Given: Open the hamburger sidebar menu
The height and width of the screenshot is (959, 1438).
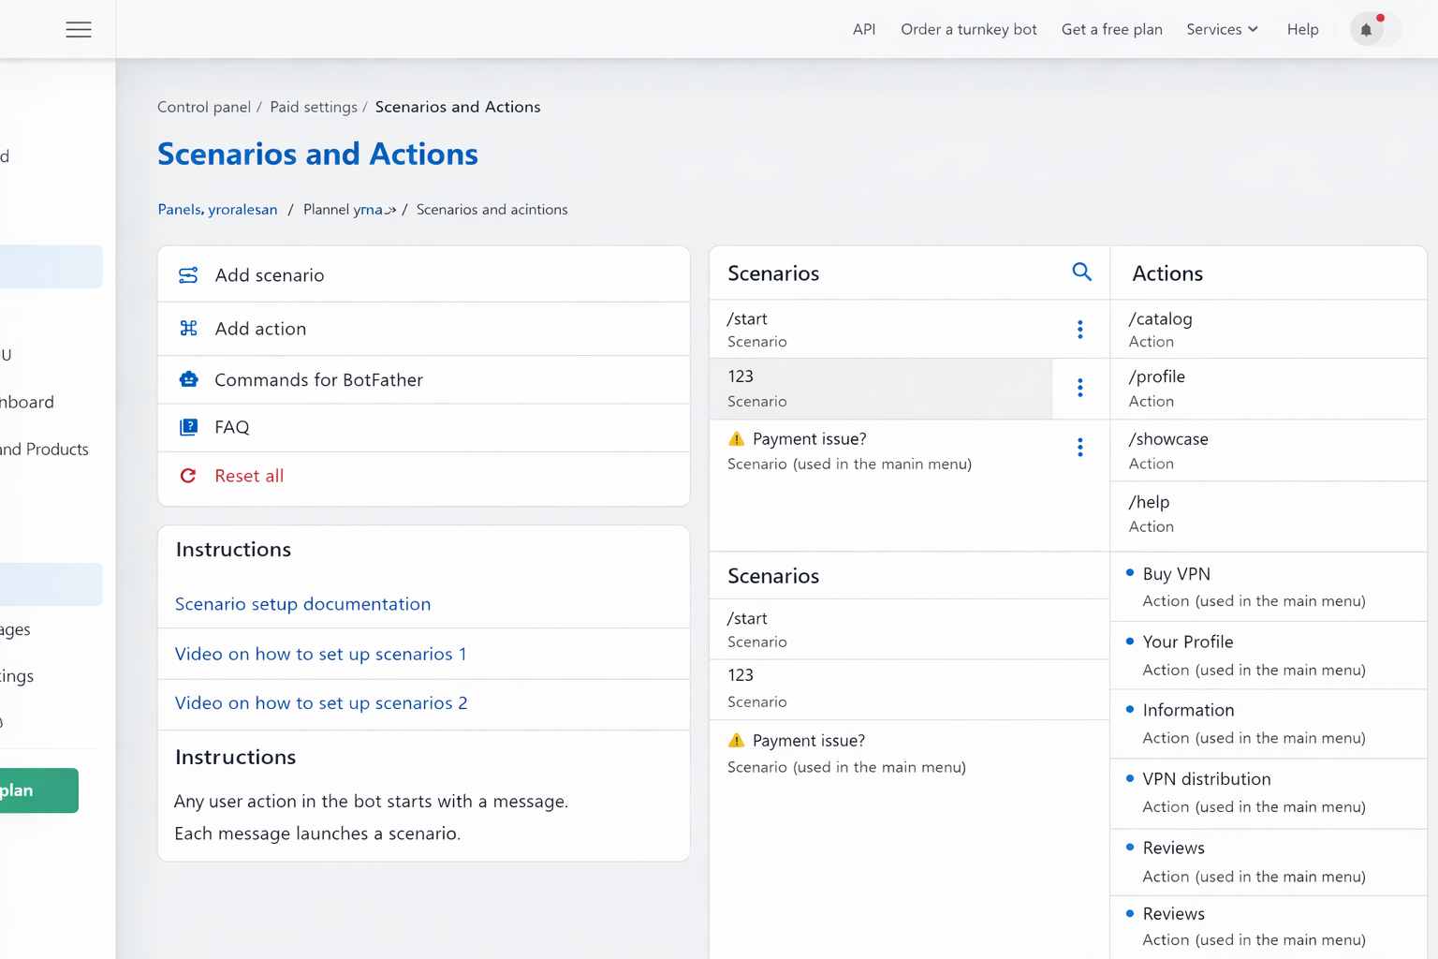Looking at the screenshot, I should click(79, 30).
